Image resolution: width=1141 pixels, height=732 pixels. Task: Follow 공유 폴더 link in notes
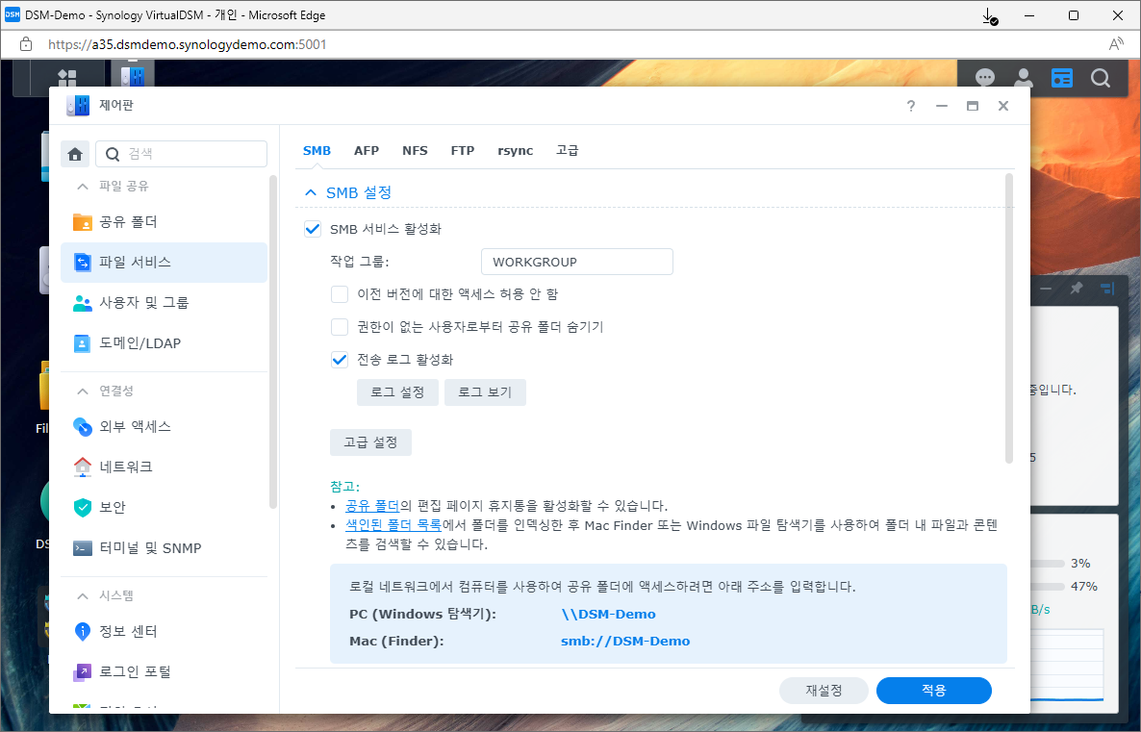(x=372, y=506)
